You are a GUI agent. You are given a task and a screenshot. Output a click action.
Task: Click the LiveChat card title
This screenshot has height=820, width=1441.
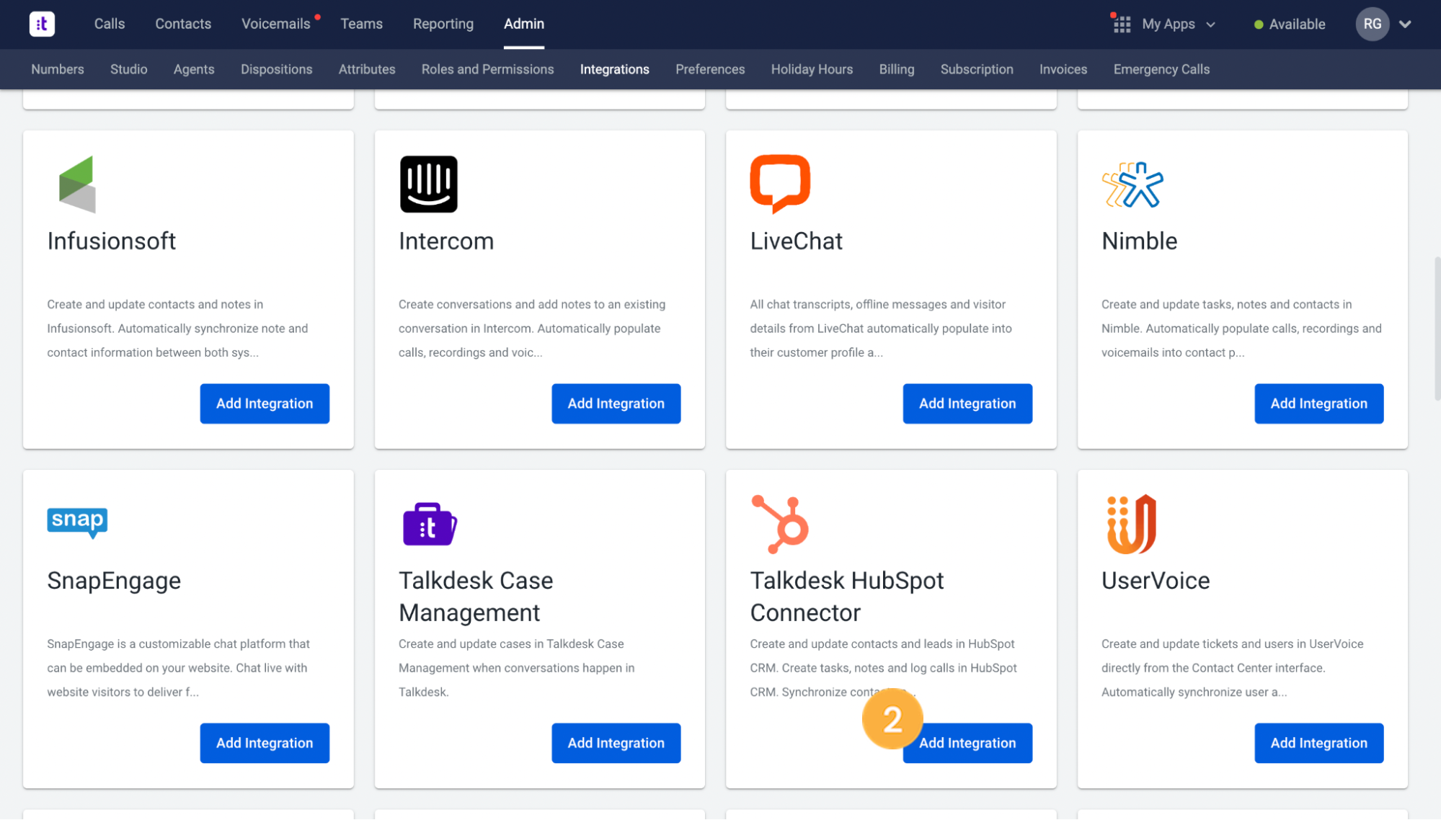(x=796, y=241)
